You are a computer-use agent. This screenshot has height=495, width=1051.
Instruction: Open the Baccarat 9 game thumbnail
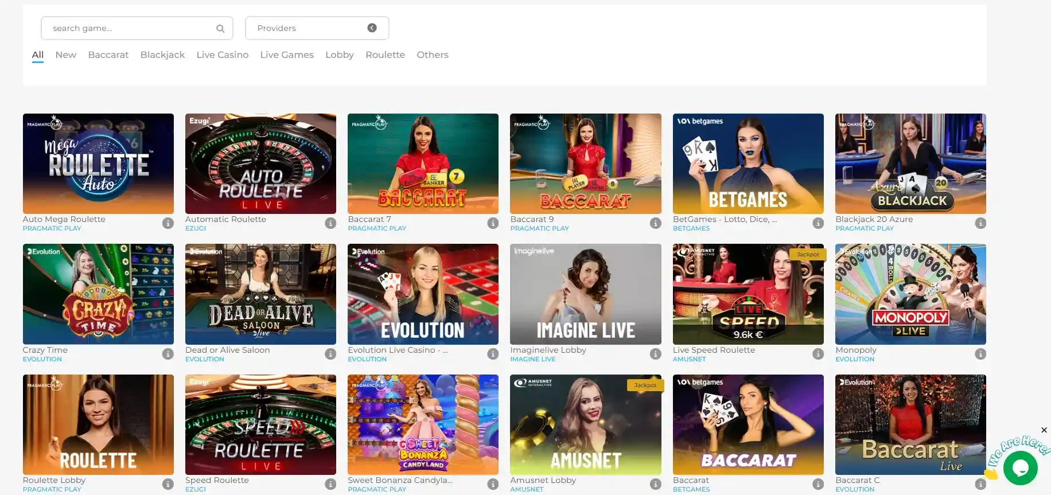586,163
